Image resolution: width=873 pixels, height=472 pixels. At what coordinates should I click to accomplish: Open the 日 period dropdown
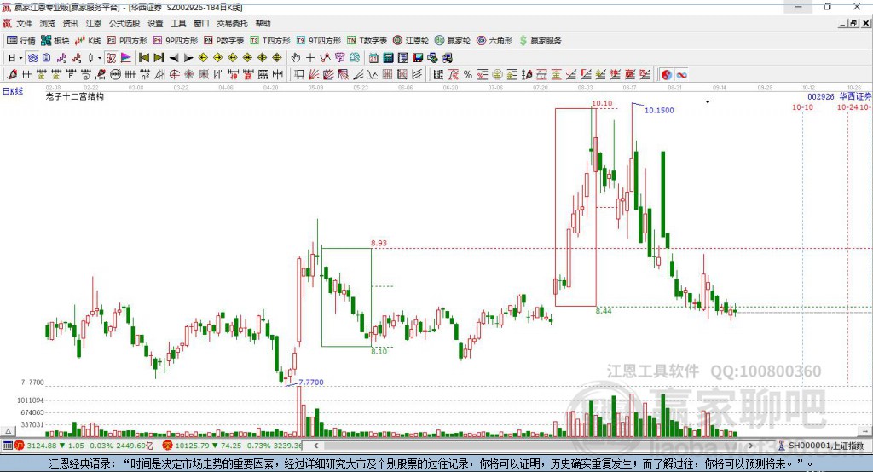(14, 58)
